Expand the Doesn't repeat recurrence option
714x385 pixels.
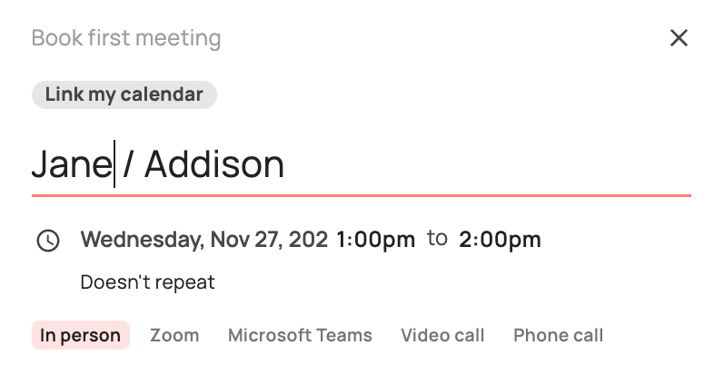147,282
